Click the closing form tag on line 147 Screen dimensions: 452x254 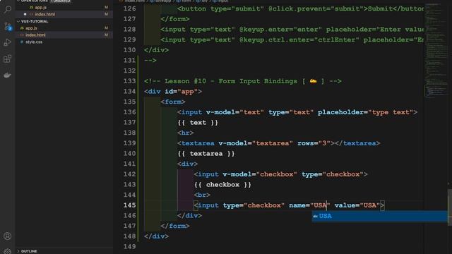[175, 226]
